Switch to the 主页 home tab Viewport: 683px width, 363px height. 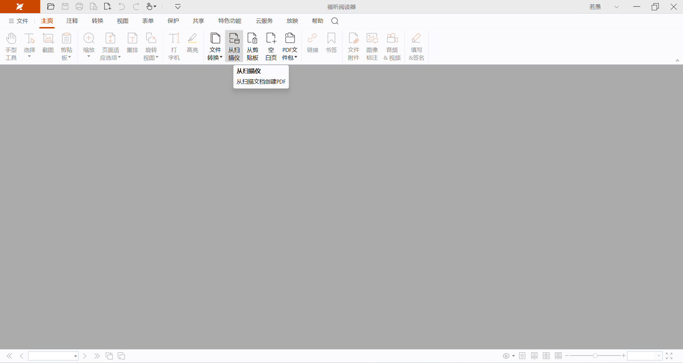[47, 21]
